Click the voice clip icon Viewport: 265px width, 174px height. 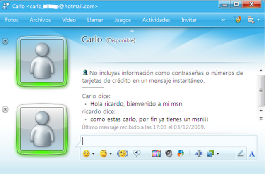137,153
